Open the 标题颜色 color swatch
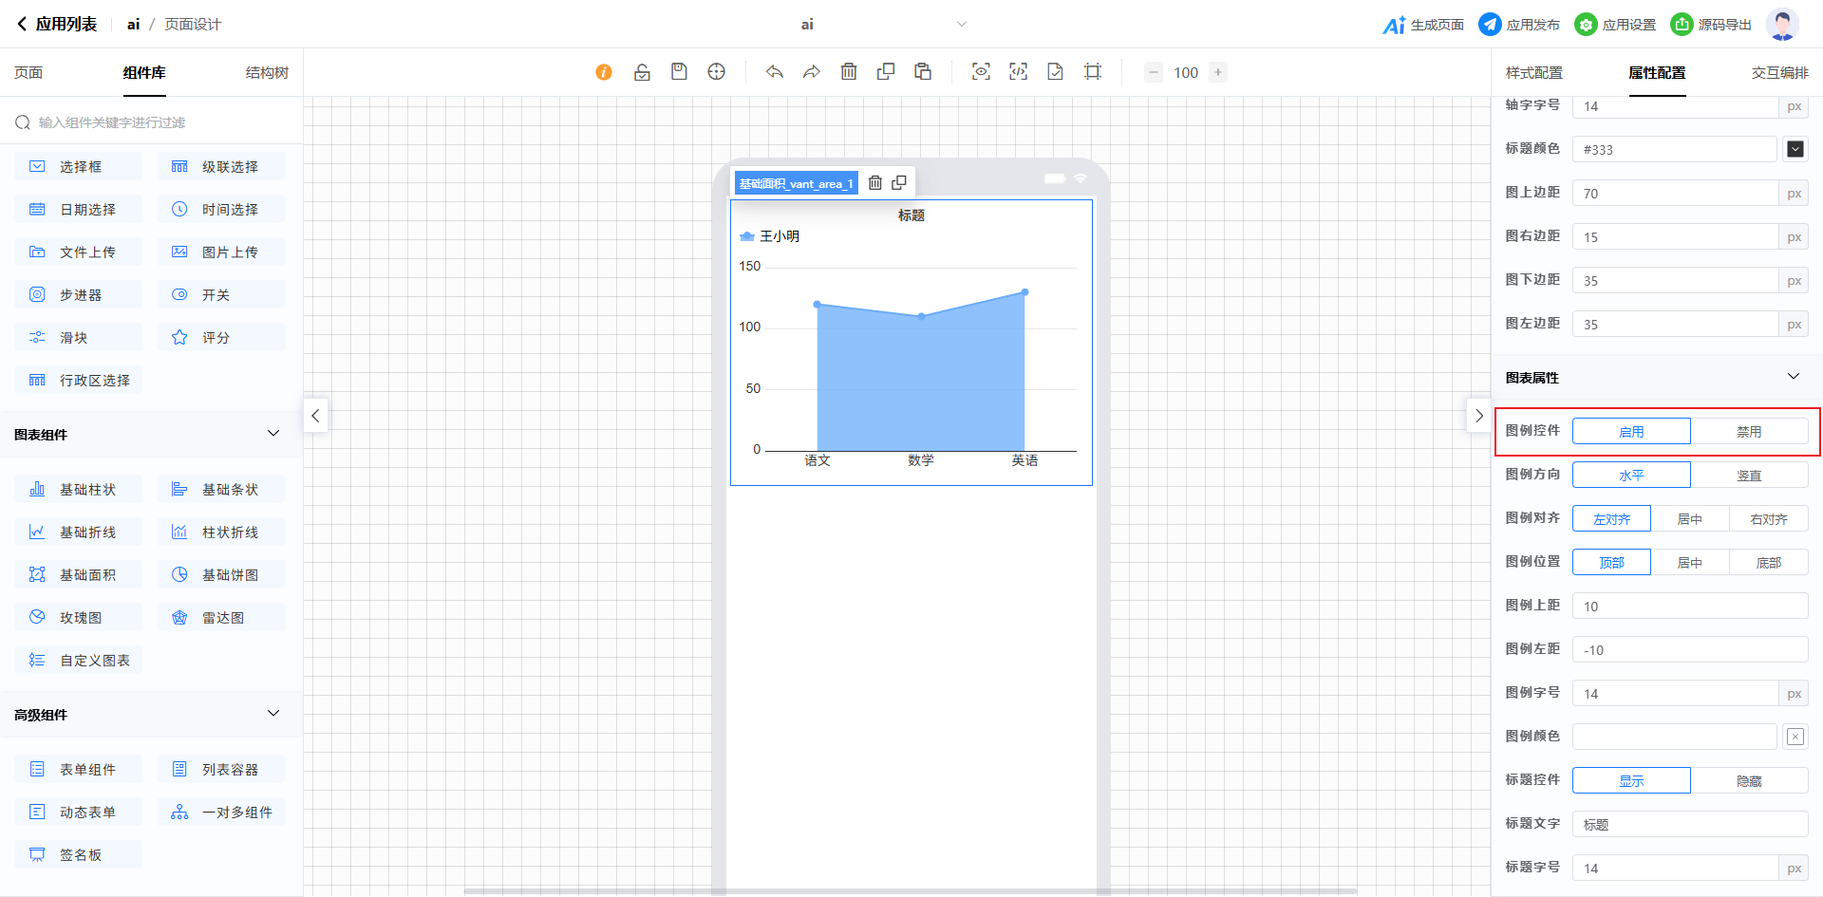The height and width of the screenshot is (897, 1823). click(1795, 149)
